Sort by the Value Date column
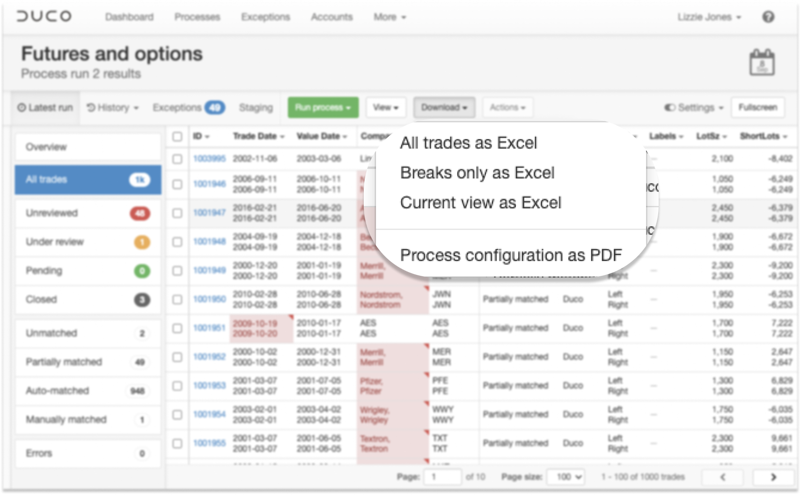801x495 pixels. click(322, 136)
